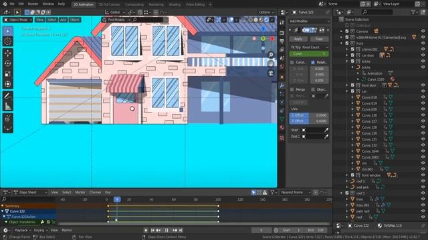This screenshot has height=240, width=428.
Task: Click the green Y axis gizmo
Action: tap(263, 39)
